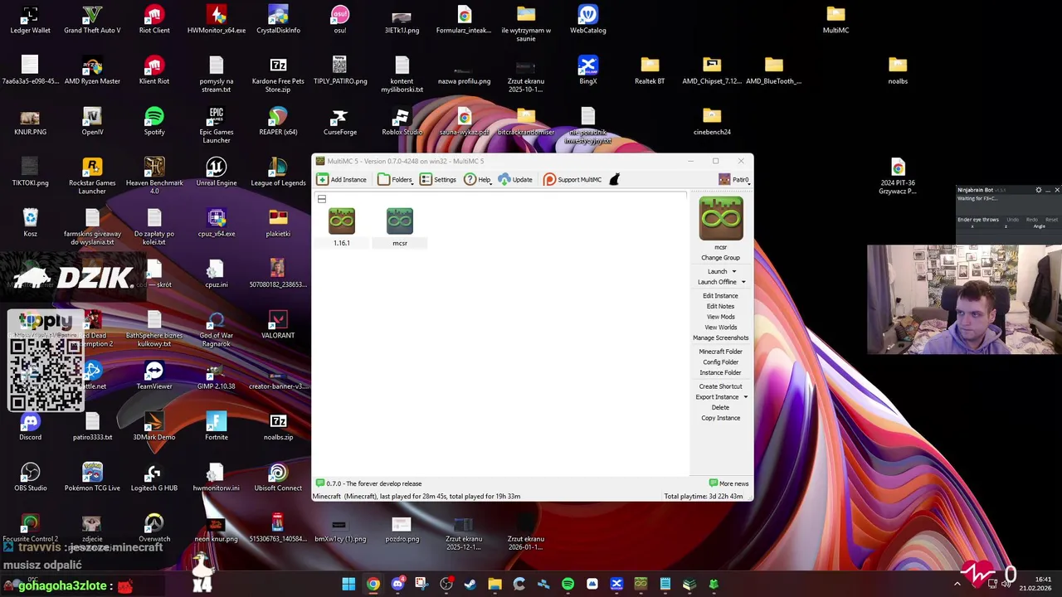Open BingX desktop icon
The height and width of the screenshot is (597, 1062).
[x=587, y=71]
